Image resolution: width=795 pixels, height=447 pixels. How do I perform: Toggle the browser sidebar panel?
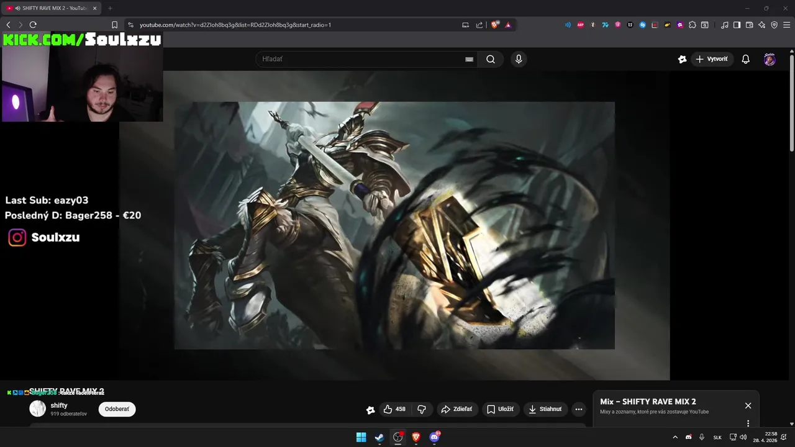(737, 25)
